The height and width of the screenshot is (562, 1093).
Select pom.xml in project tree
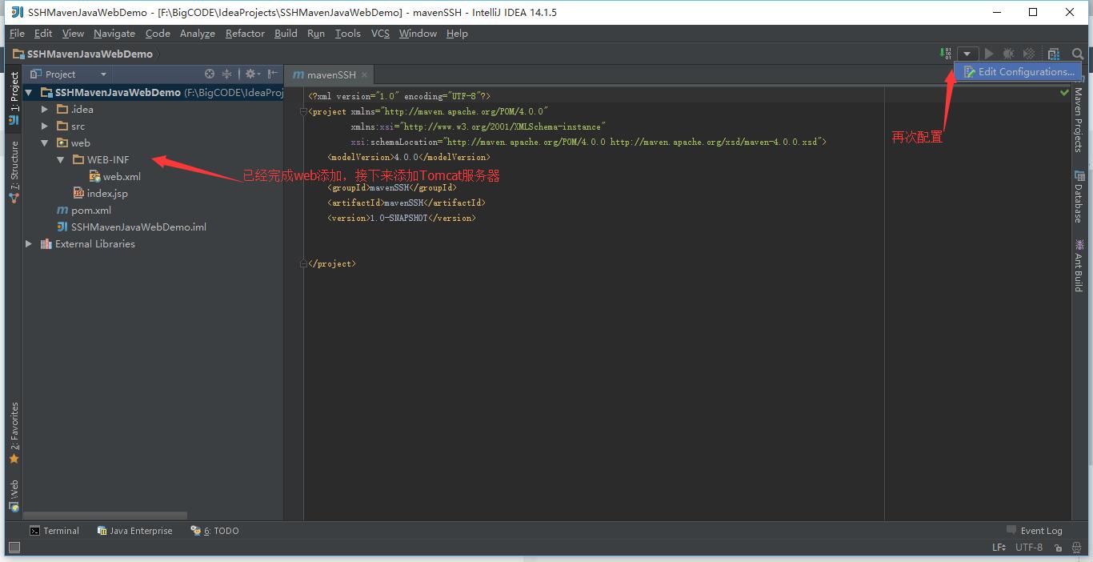[x=84, y=211]
